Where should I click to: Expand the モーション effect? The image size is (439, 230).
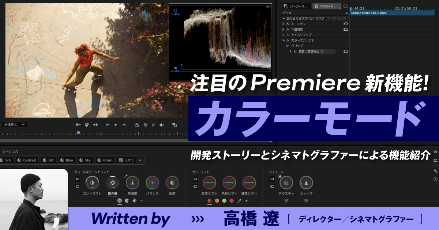click(x=283, y=24)
